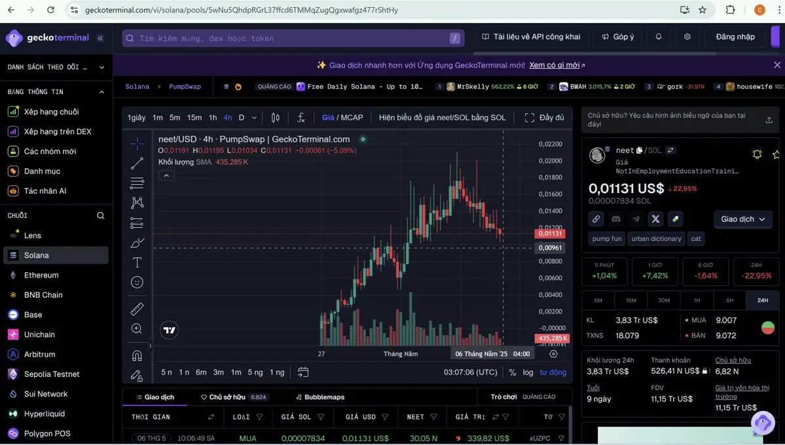Switch chart to MCAP view
This screenshot has width=785, height=445.
(x=352, y=118)
